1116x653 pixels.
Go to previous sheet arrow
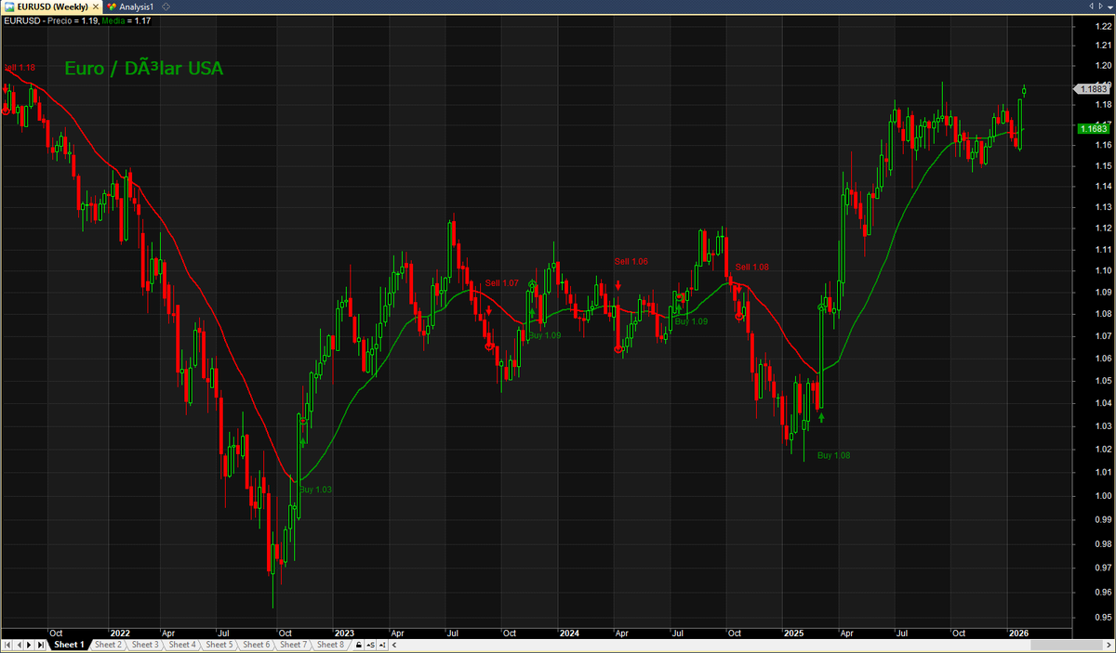19,645
